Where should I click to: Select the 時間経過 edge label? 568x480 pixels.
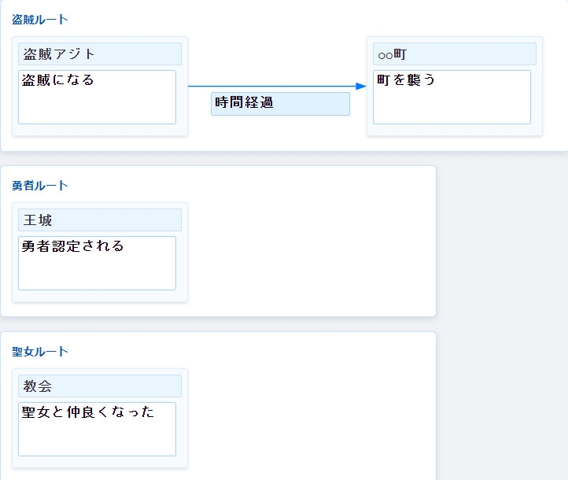pyautogui.click(x=280, y=103)
